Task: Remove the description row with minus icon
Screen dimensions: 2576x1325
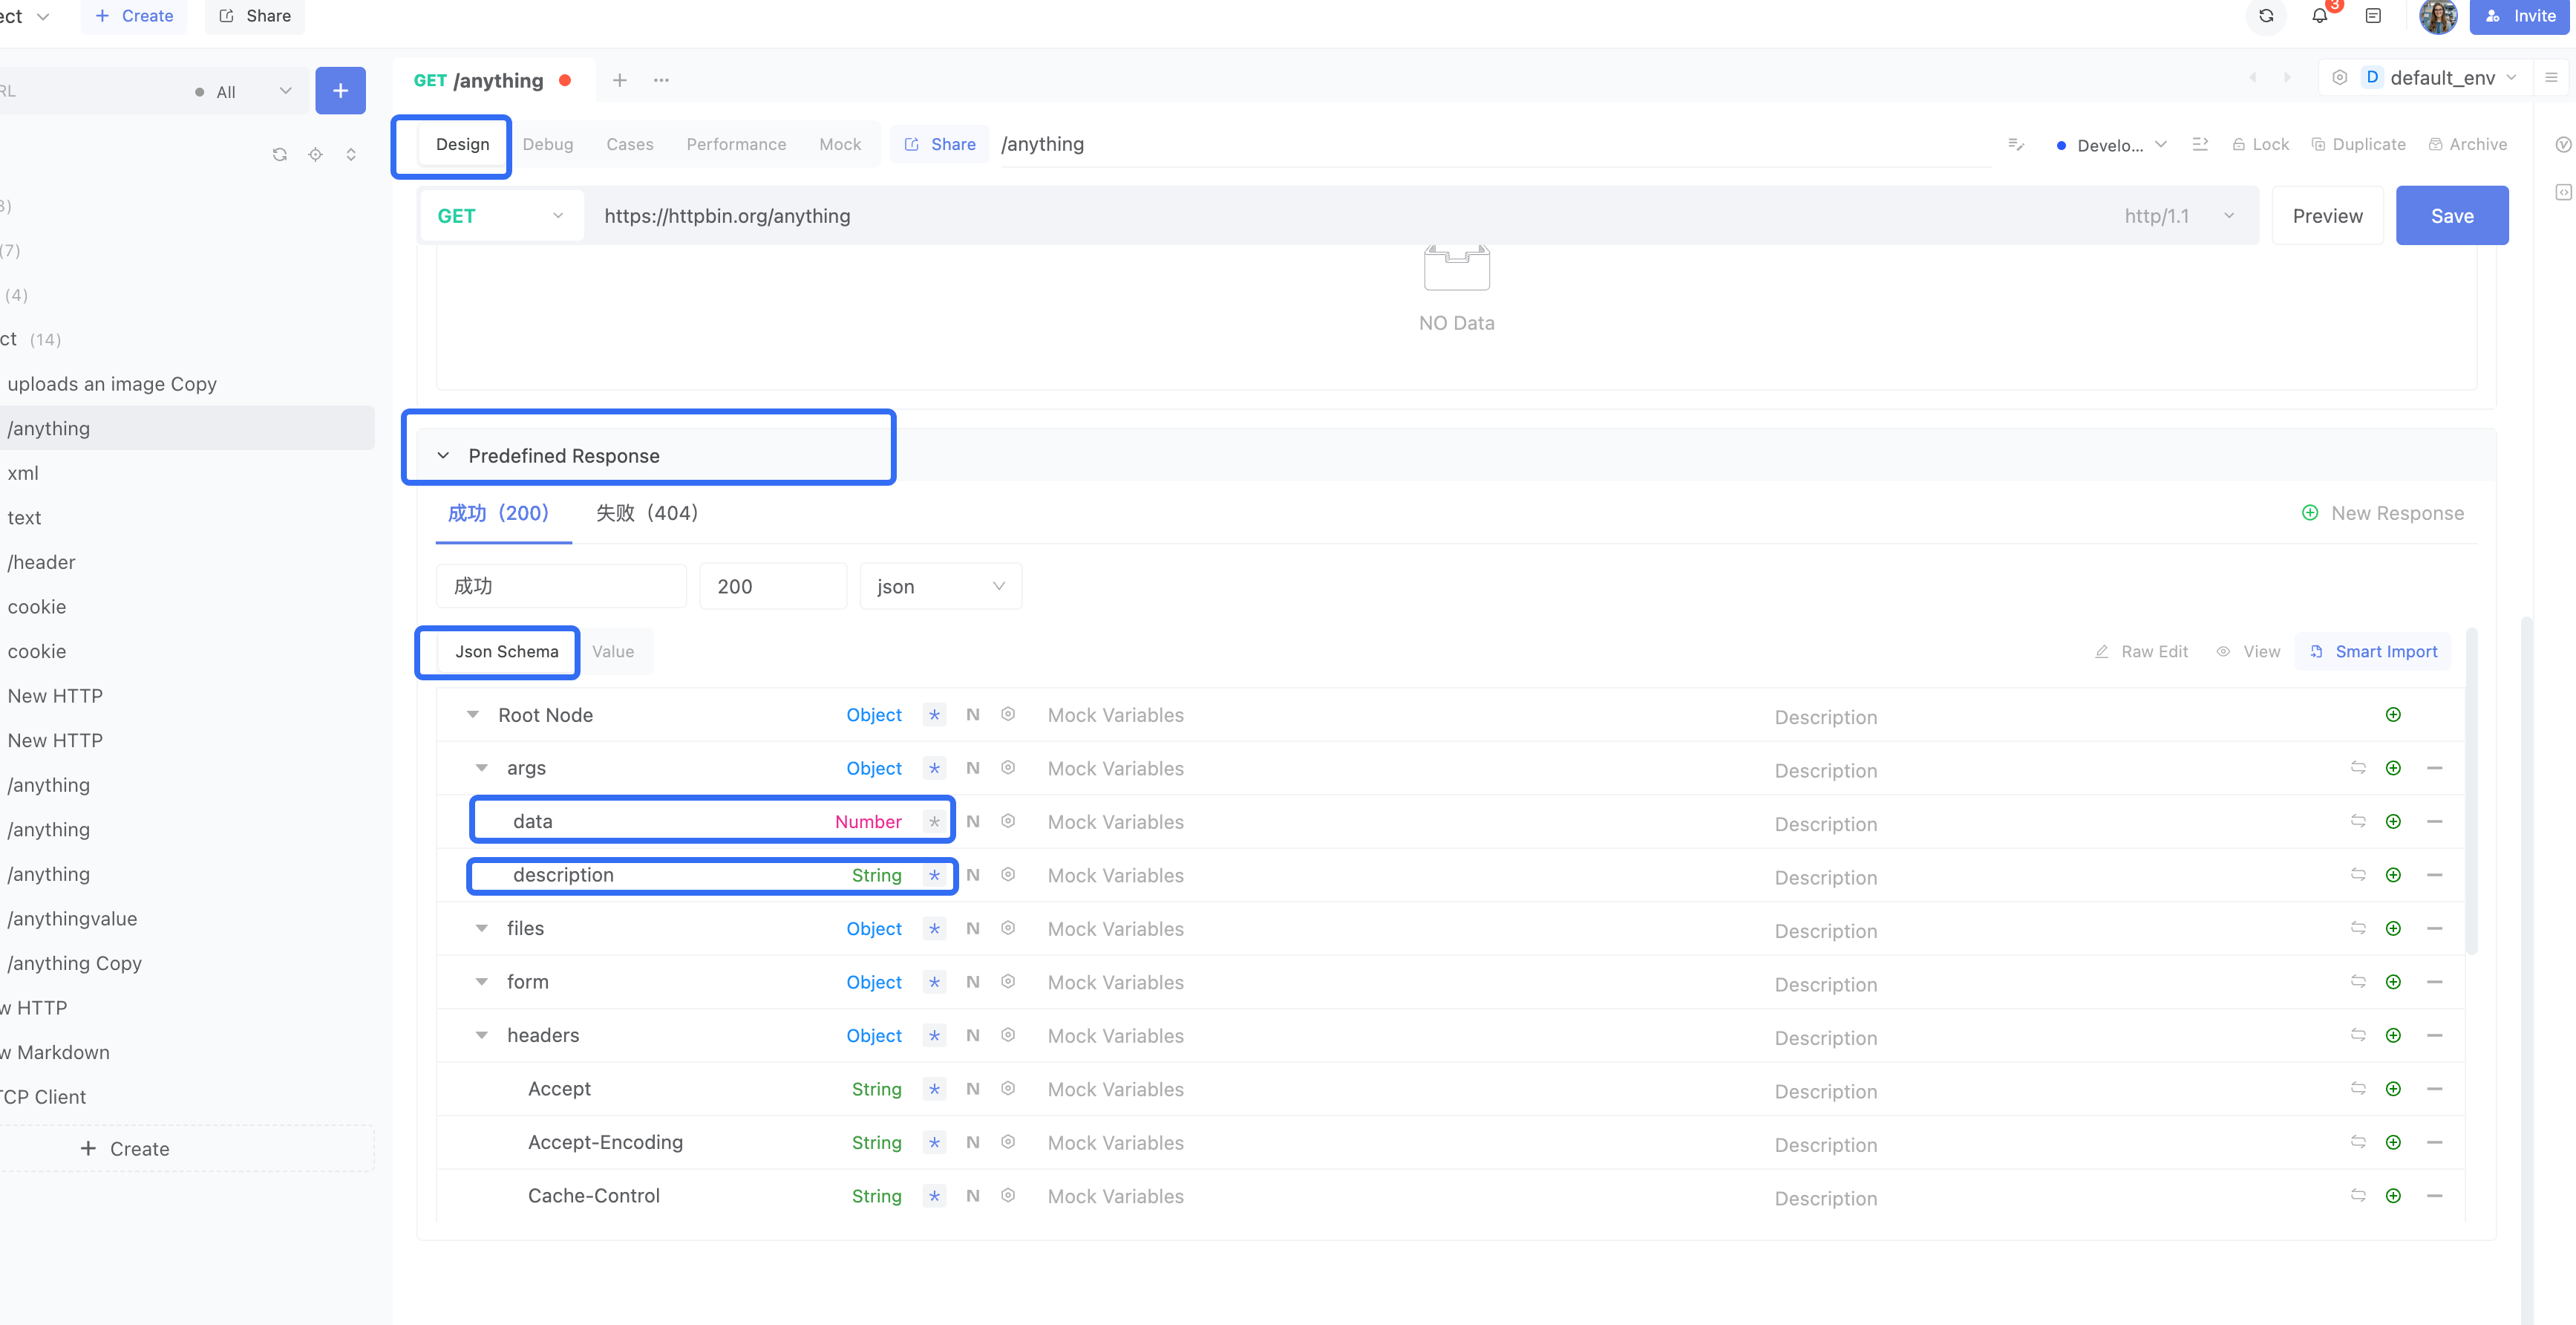Action: click(2434, 876)
